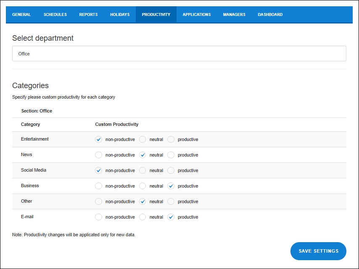The width and height of the screenshot is (359, 269).
Task: Switch to the APPLICATIONS tab
Action: (x=196, y=14)
